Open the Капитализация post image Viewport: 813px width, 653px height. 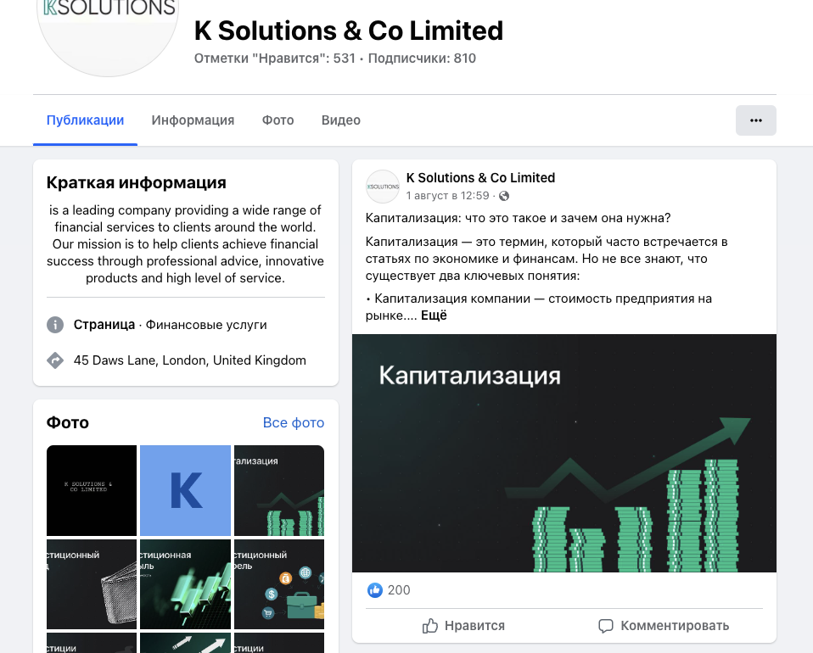click(x=564, y=454)
